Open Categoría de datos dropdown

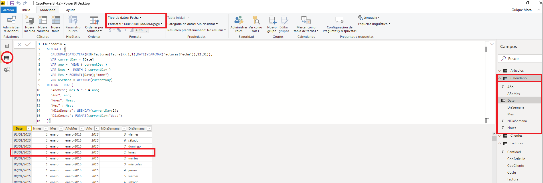click(193, 24)
